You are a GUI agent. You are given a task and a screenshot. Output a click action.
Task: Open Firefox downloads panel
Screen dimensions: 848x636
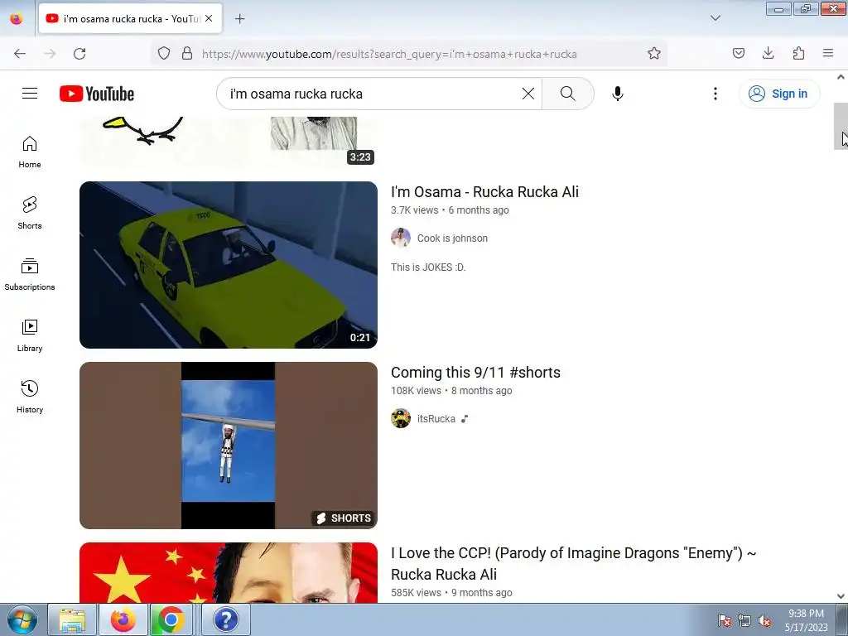tap(768, 54)
